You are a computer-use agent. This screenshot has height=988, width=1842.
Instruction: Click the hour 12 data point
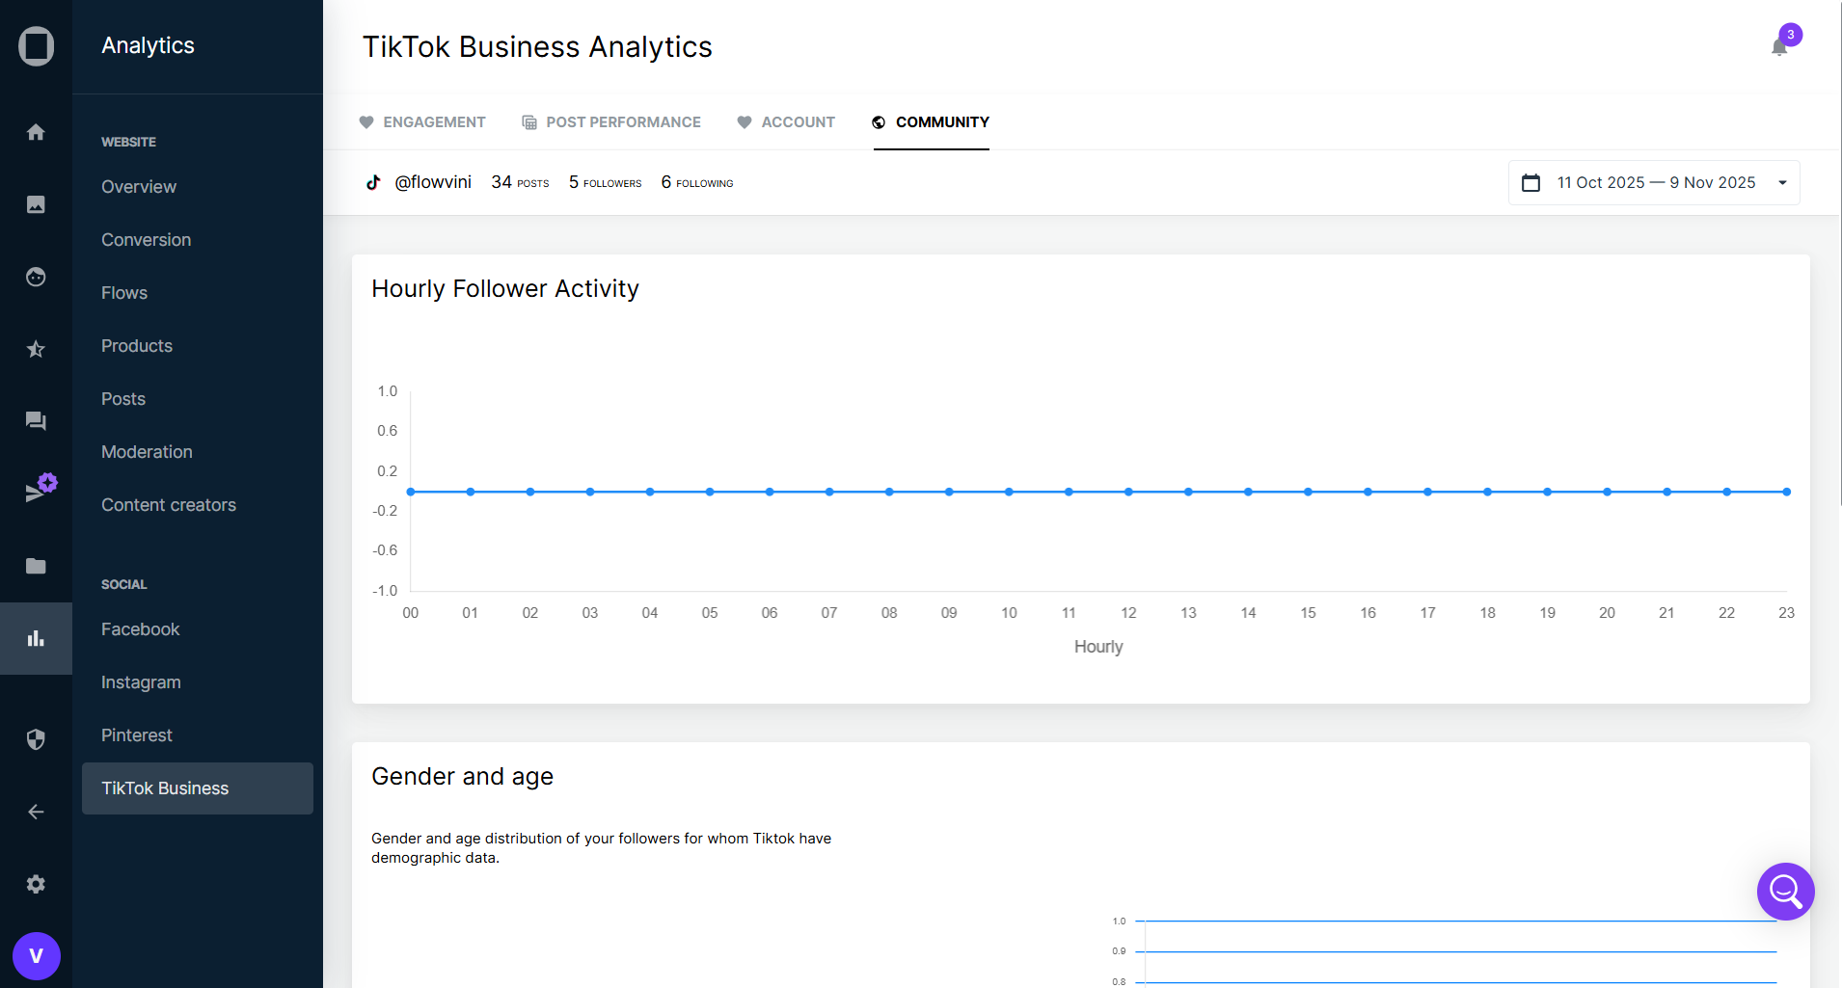point(1128,492)
